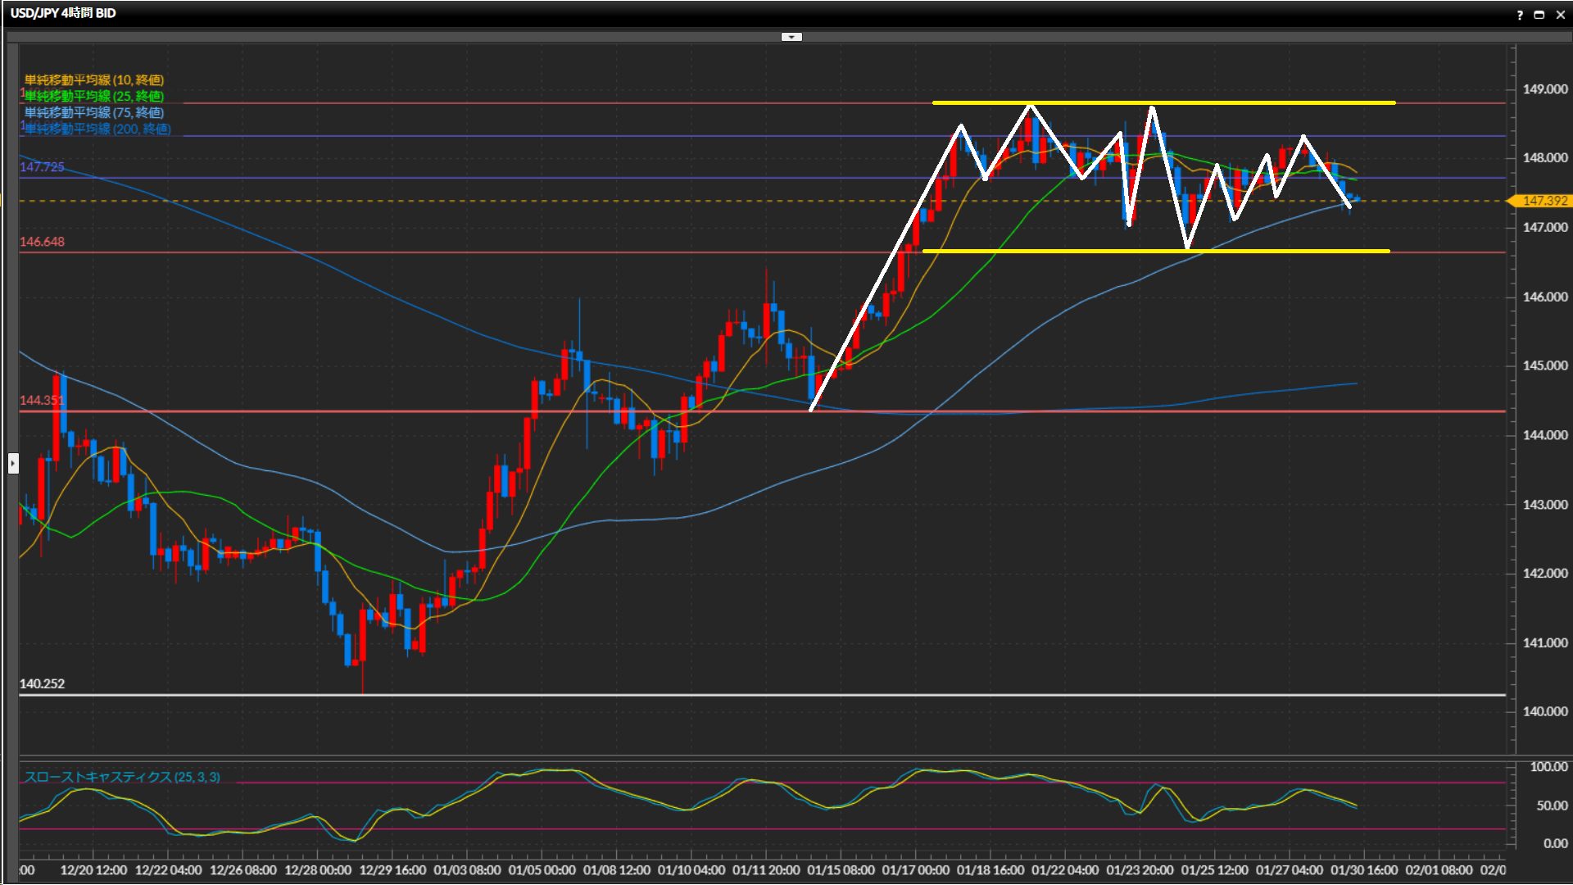Expand the left side panel arrow
Viewport: 1573px width, 885px height.
coord(13,464)
